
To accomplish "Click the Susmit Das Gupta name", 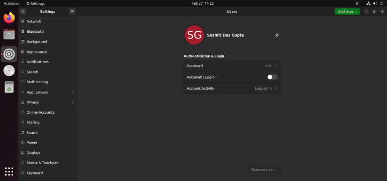I will pos(225,35).
